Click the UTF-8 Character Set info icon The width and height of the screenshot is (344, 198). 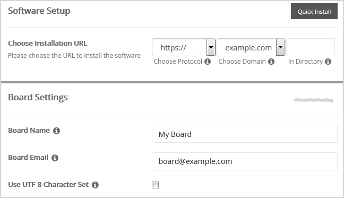pos(95,185)
